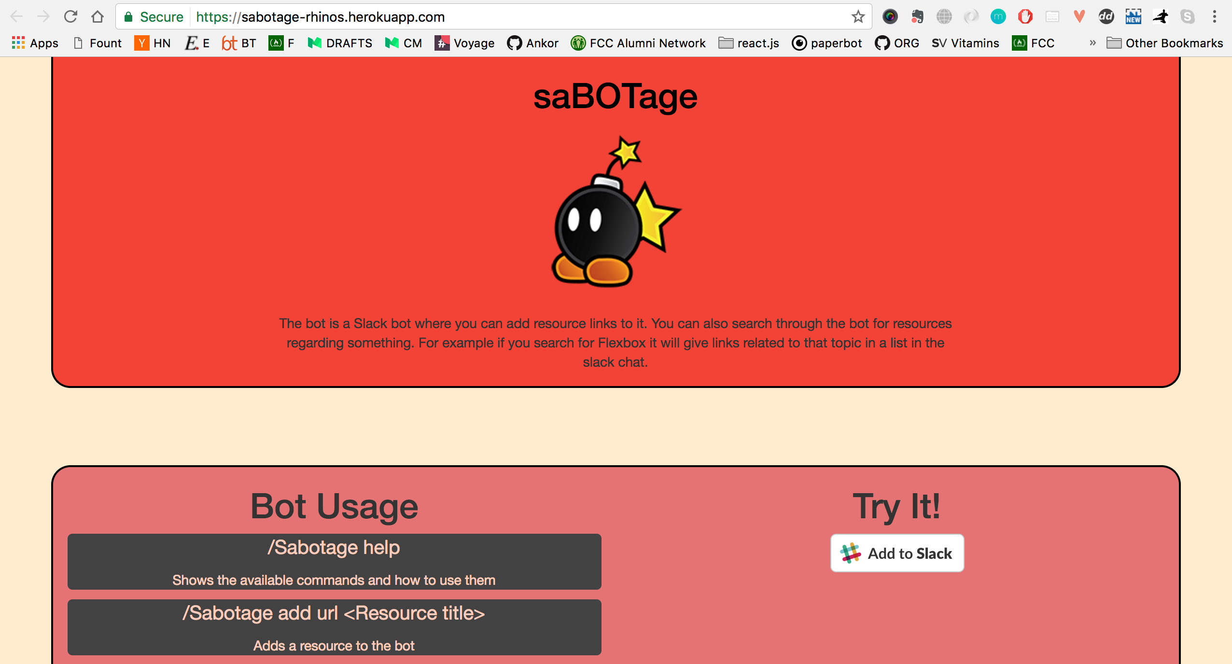This screenshot has width=1232, height=664.
Task: Click the green Secure padlock icon
Action: click(128, 17)
